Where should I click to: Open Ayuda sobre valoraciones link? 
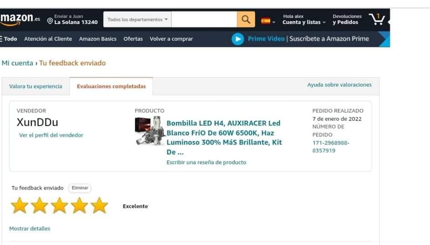(339, 85)
